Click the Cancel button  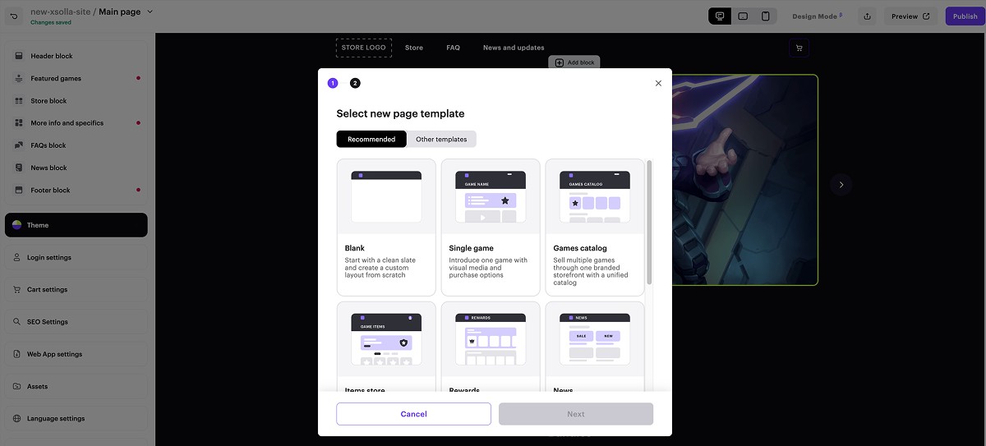point(413,414)
